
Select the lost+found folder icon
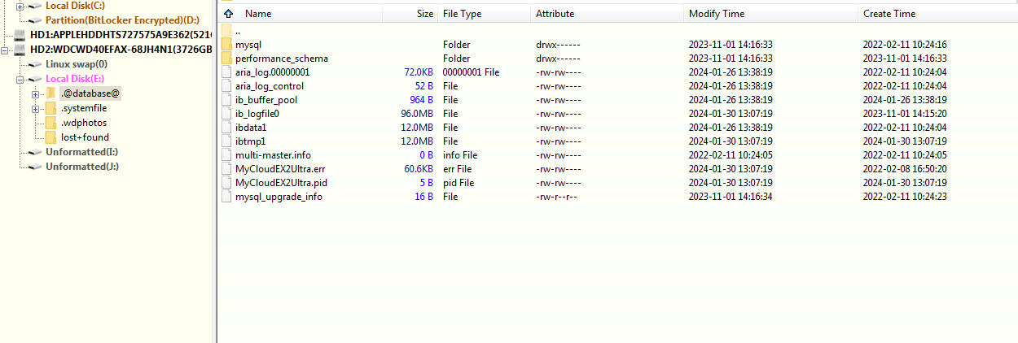(x=50, y=137)
